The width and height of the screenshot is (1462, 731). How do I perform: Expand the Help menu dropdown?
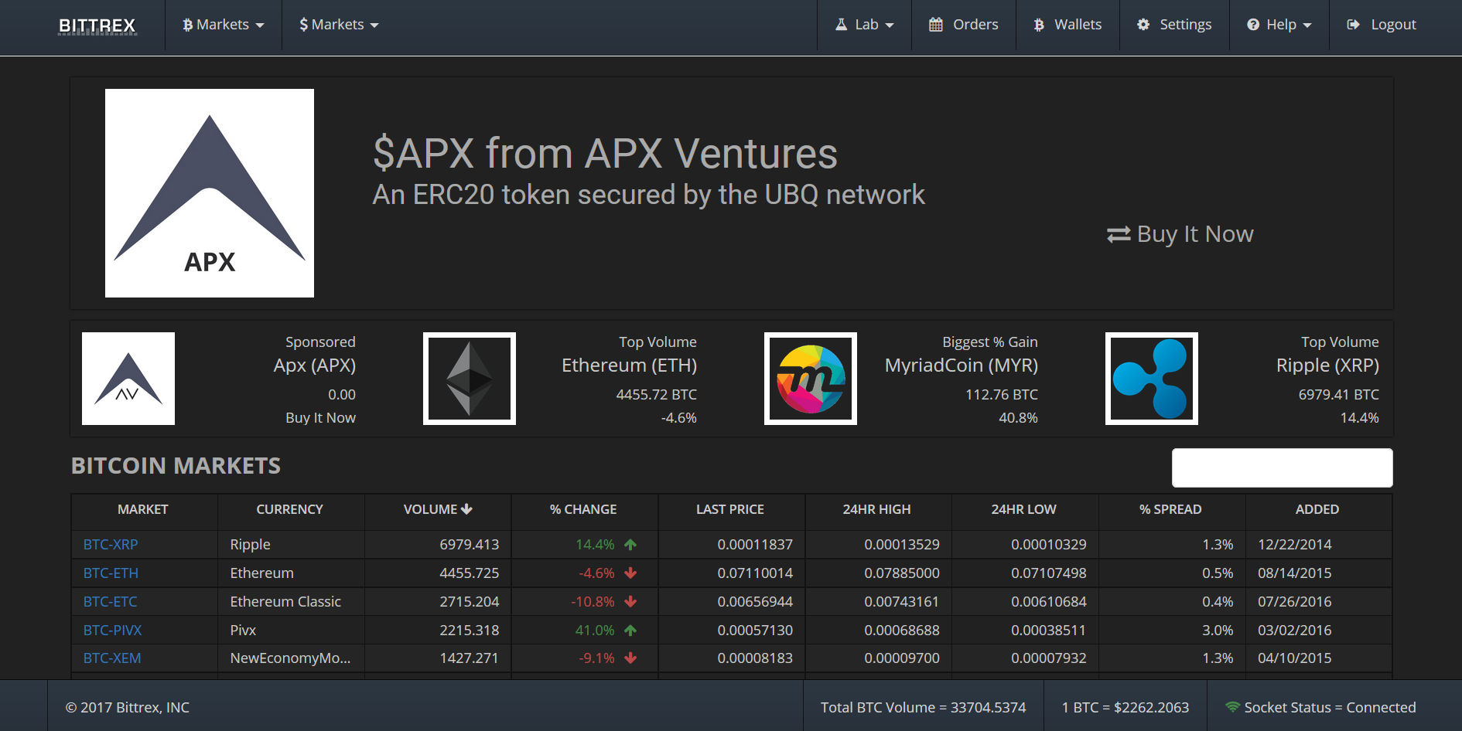pyautogui.click(x=1278, y=24)
